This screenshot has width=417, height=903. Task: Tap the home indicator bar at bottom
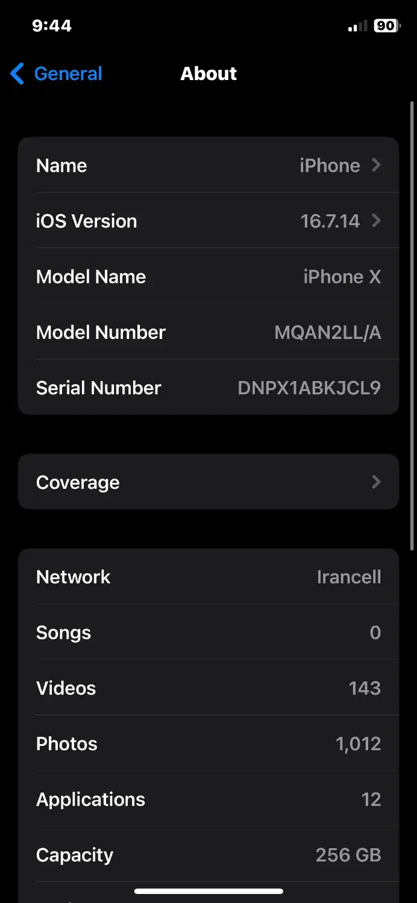208,891
